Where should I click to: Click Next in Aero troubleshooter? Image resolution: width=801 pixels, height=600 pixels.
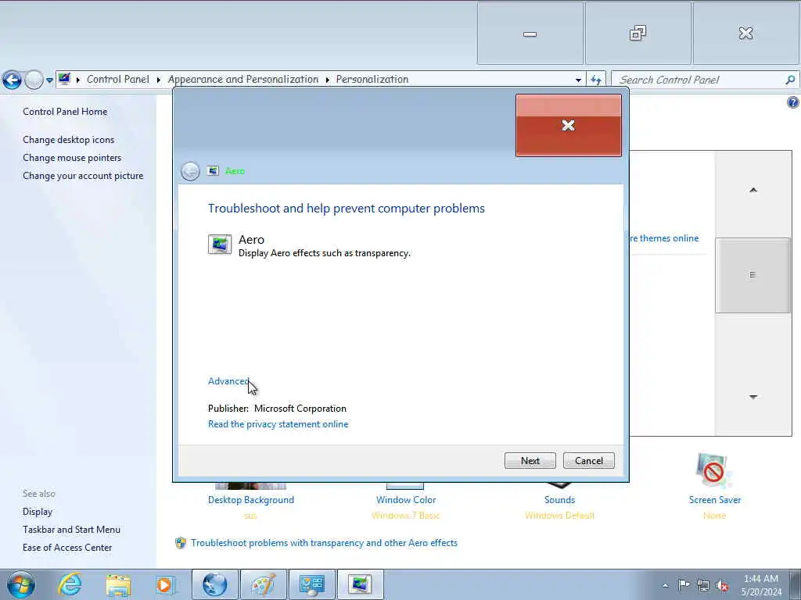click(530, 461)
